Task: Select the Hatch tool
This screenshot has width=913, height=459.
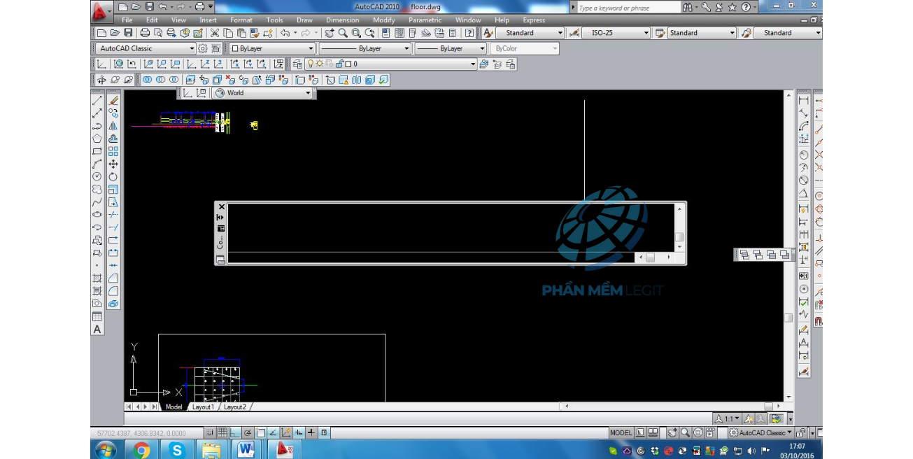Action: point(97,278)
